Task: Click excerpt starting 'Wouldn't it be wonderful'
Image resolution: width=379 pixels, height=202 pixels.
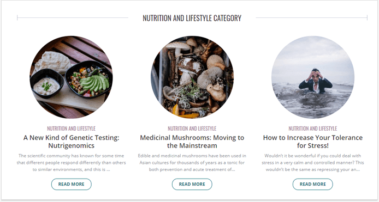Action: tap(313, 162)
